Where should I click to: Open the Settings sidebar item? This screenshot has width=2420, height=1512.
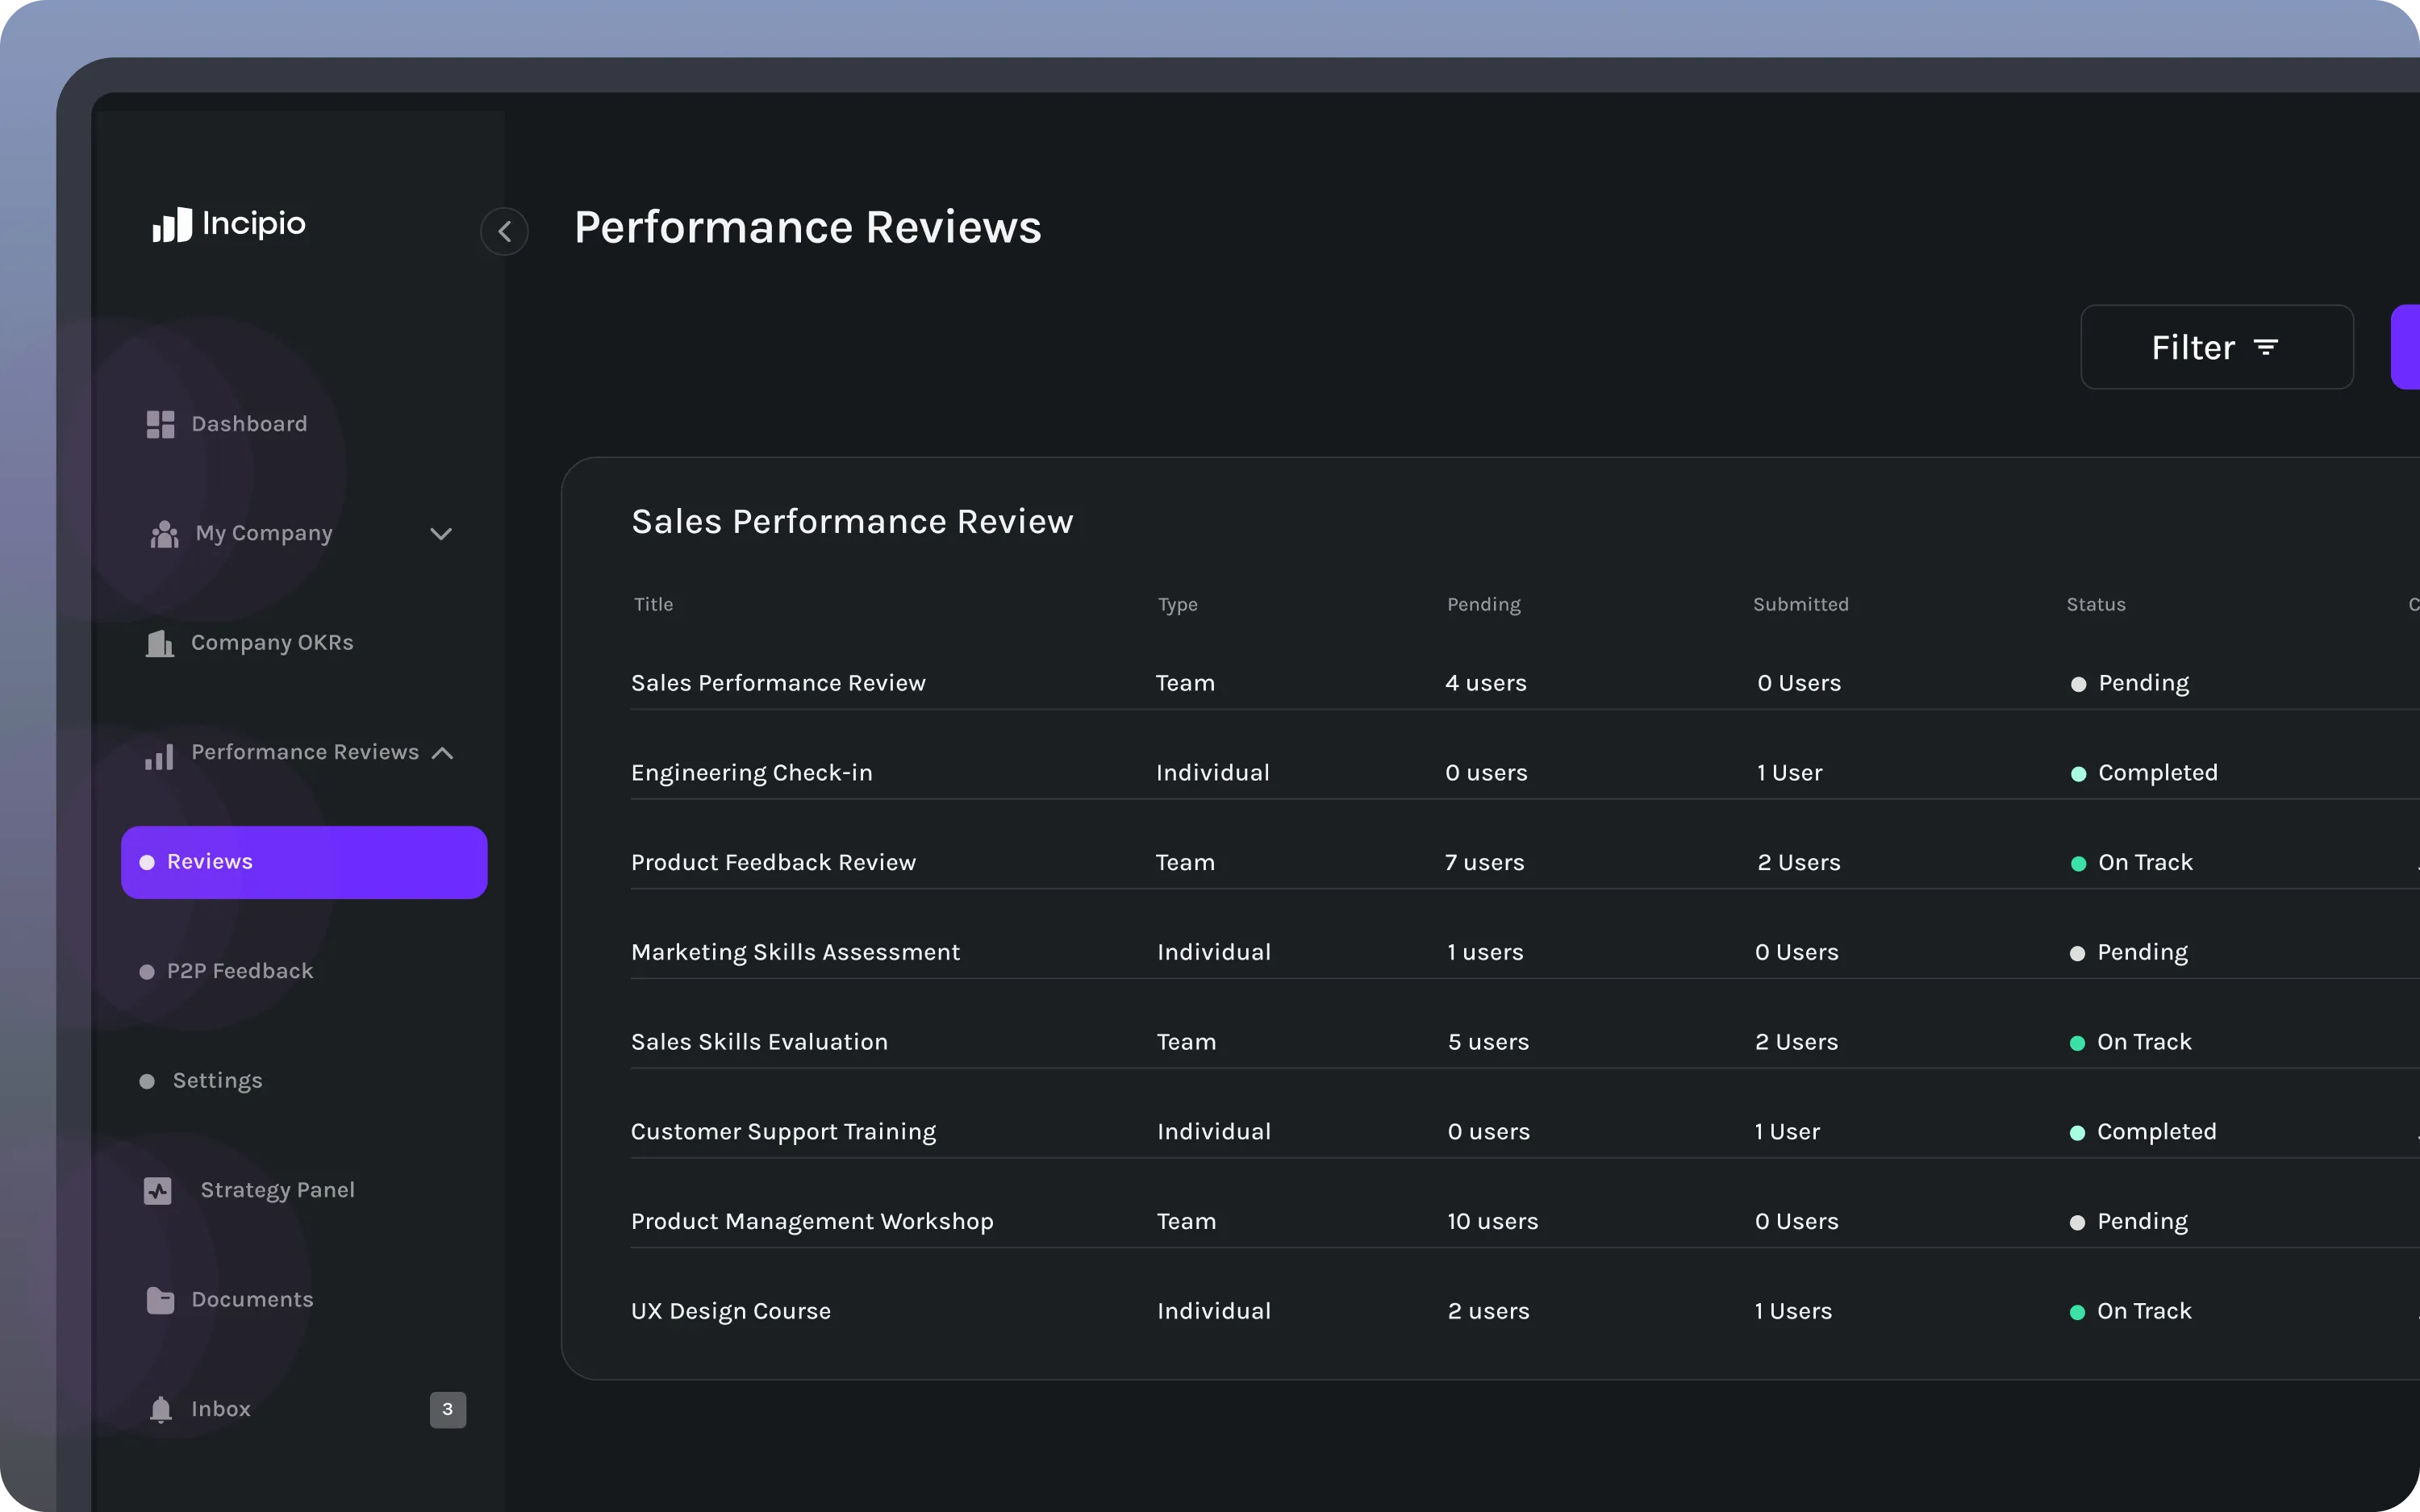217,1081
